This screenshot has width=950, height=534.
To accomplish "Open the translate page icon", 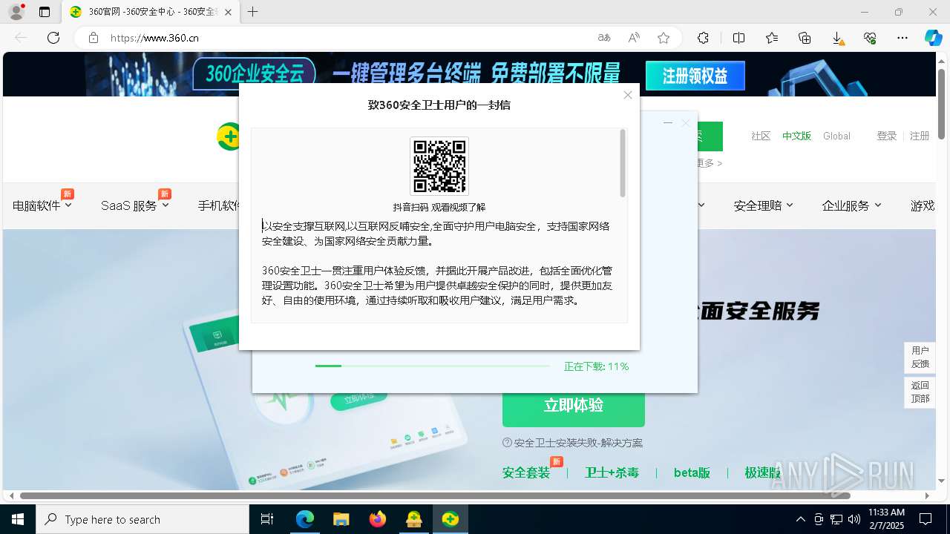I will (604, 38).
